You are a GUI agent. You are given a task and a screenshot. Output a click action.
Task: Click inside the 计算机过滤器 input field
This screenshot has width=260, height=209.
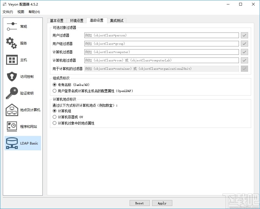[161, 52]
